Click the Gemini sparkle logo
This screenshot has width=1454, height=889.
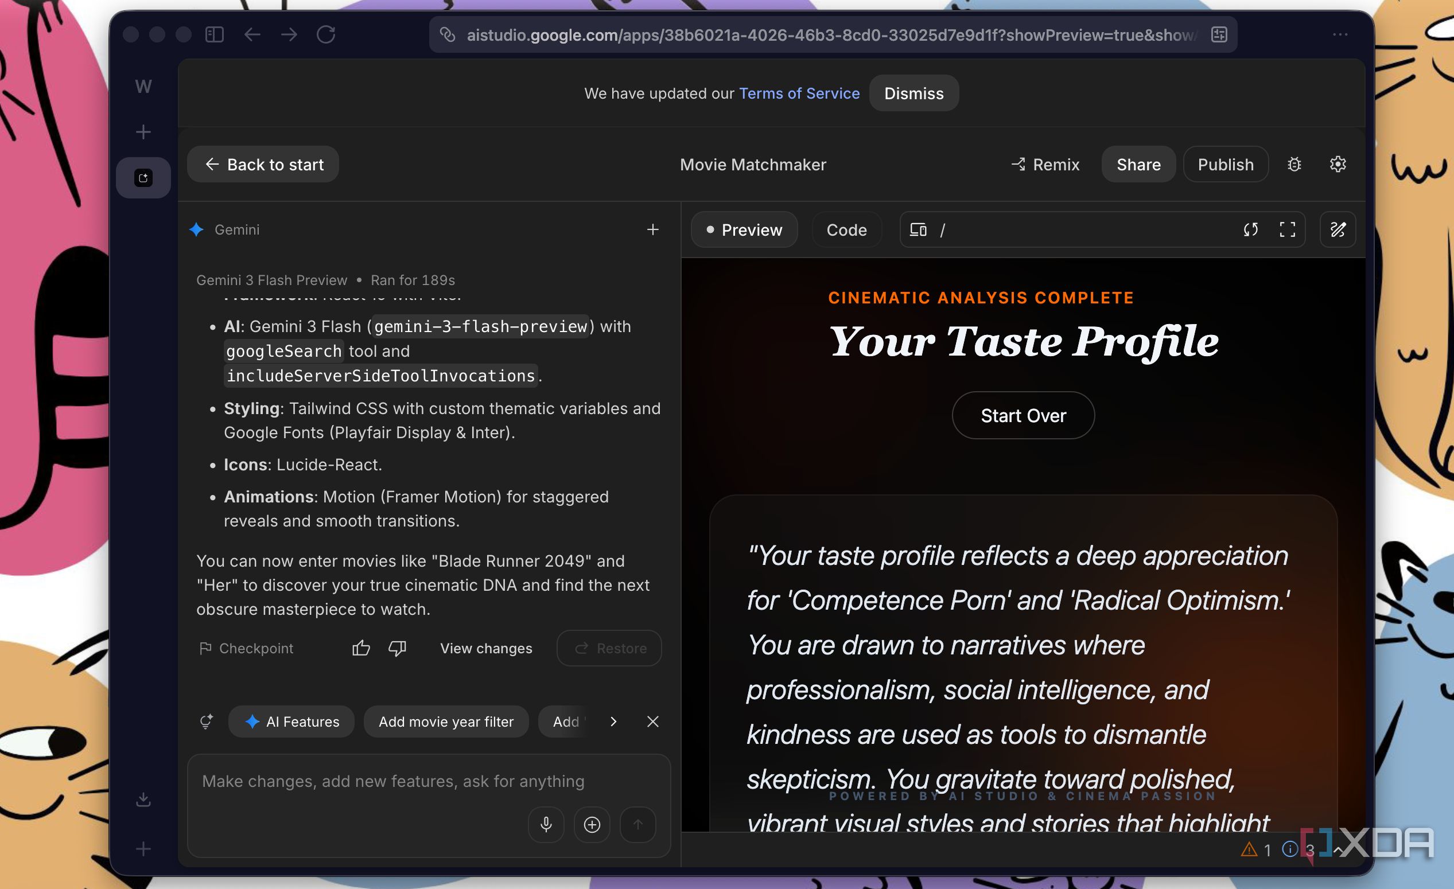pos(196,229)
